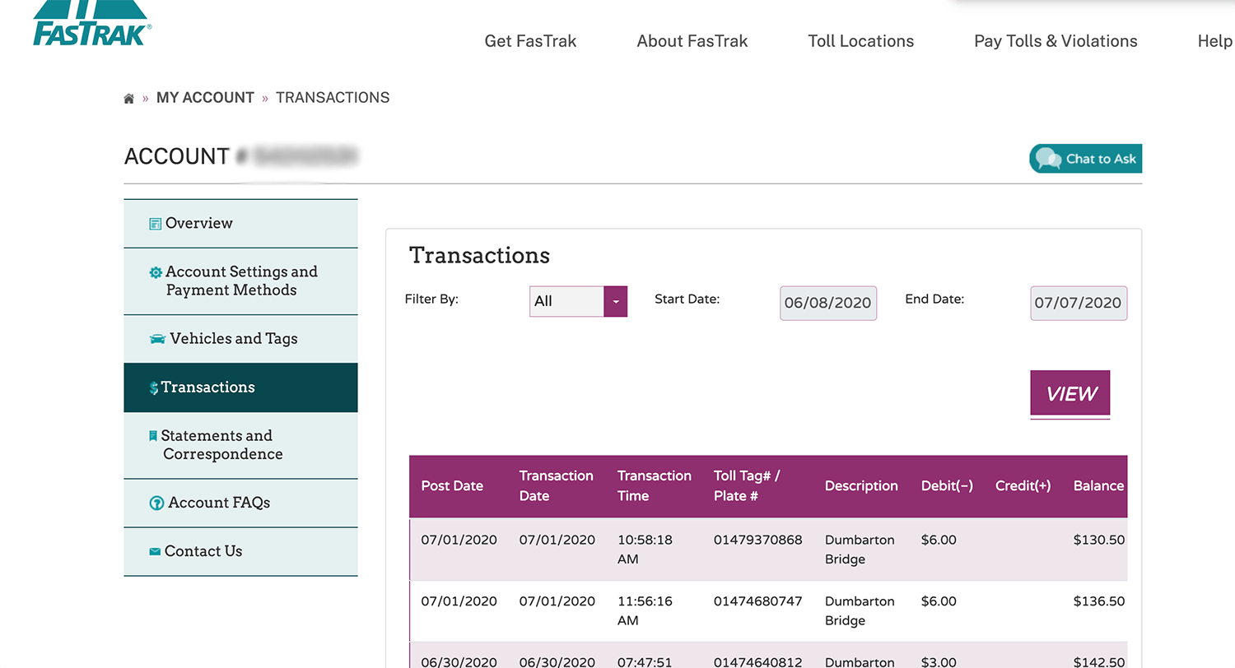This screenshot has width=1235, height=668.
Task: Click the End Date field 07/07/2020
Action: tap(1079, 303)
